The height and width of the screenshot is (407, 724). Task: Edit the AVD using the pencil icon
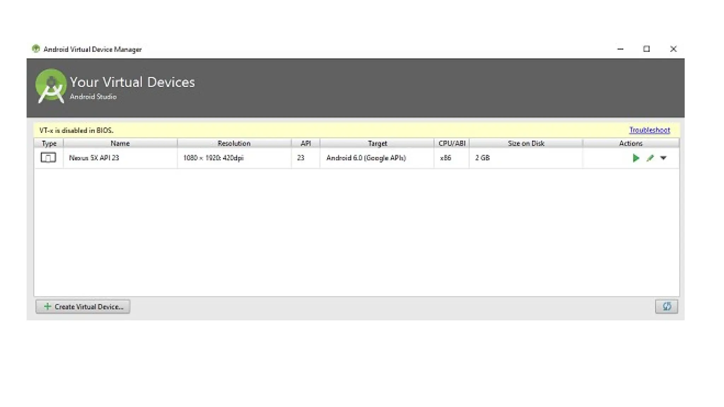click(650, 158)
